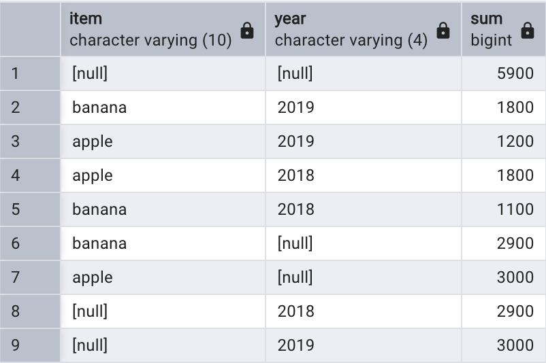Select the sum bigint column header
546x363 pixels.
pos(504,29)
